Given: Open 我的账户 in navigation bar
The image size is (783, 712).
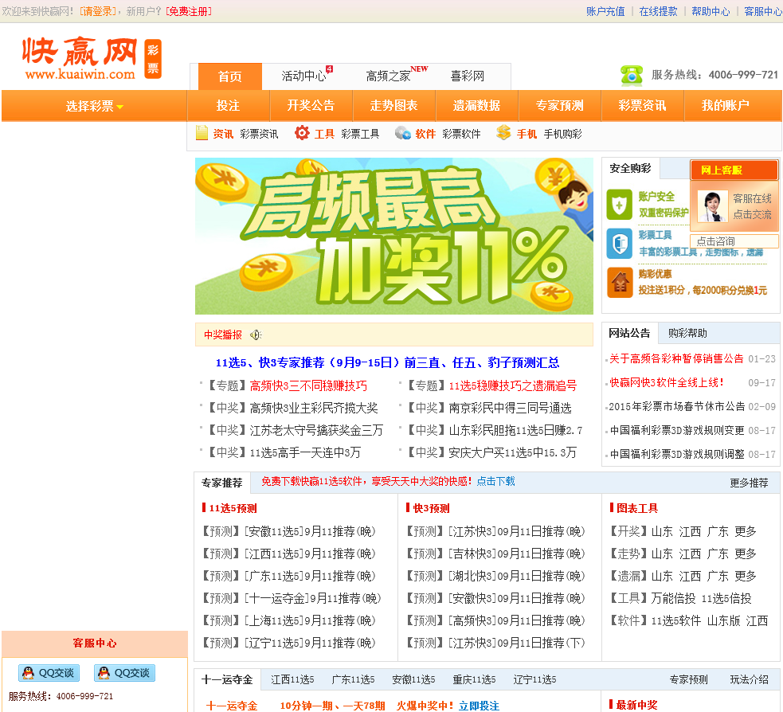Looking at the screenshot, I should 726,105.
